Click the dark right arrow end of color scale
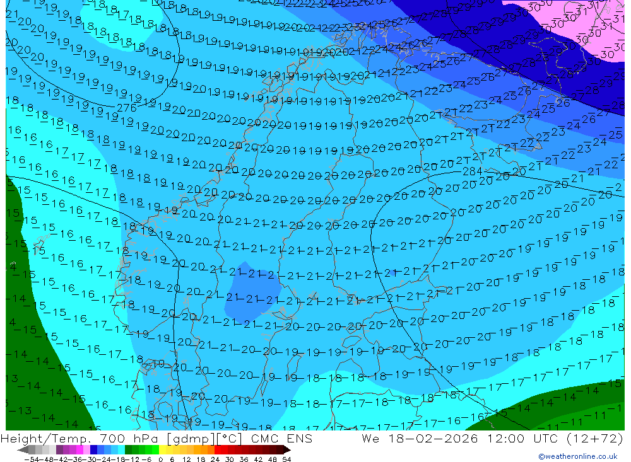631x462 pixels. (287, 450)
